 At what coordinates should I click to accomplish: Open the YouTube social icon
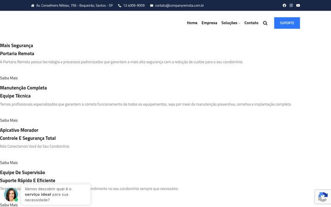(x=298, y=6)
